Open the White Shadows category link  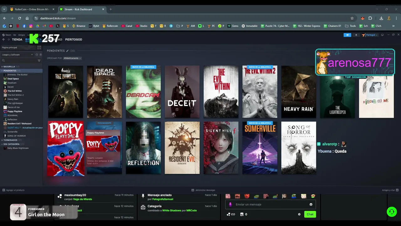(172, 210)
